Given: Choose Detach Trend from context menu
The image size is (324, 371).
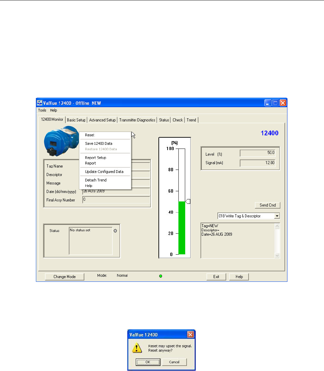Looking at the screenshot, I should pos(105,180).
